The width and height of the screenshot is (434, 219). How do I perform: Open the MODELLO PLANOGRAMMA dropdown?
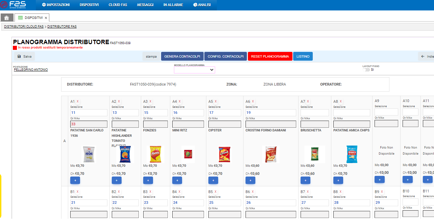(195, 70)
